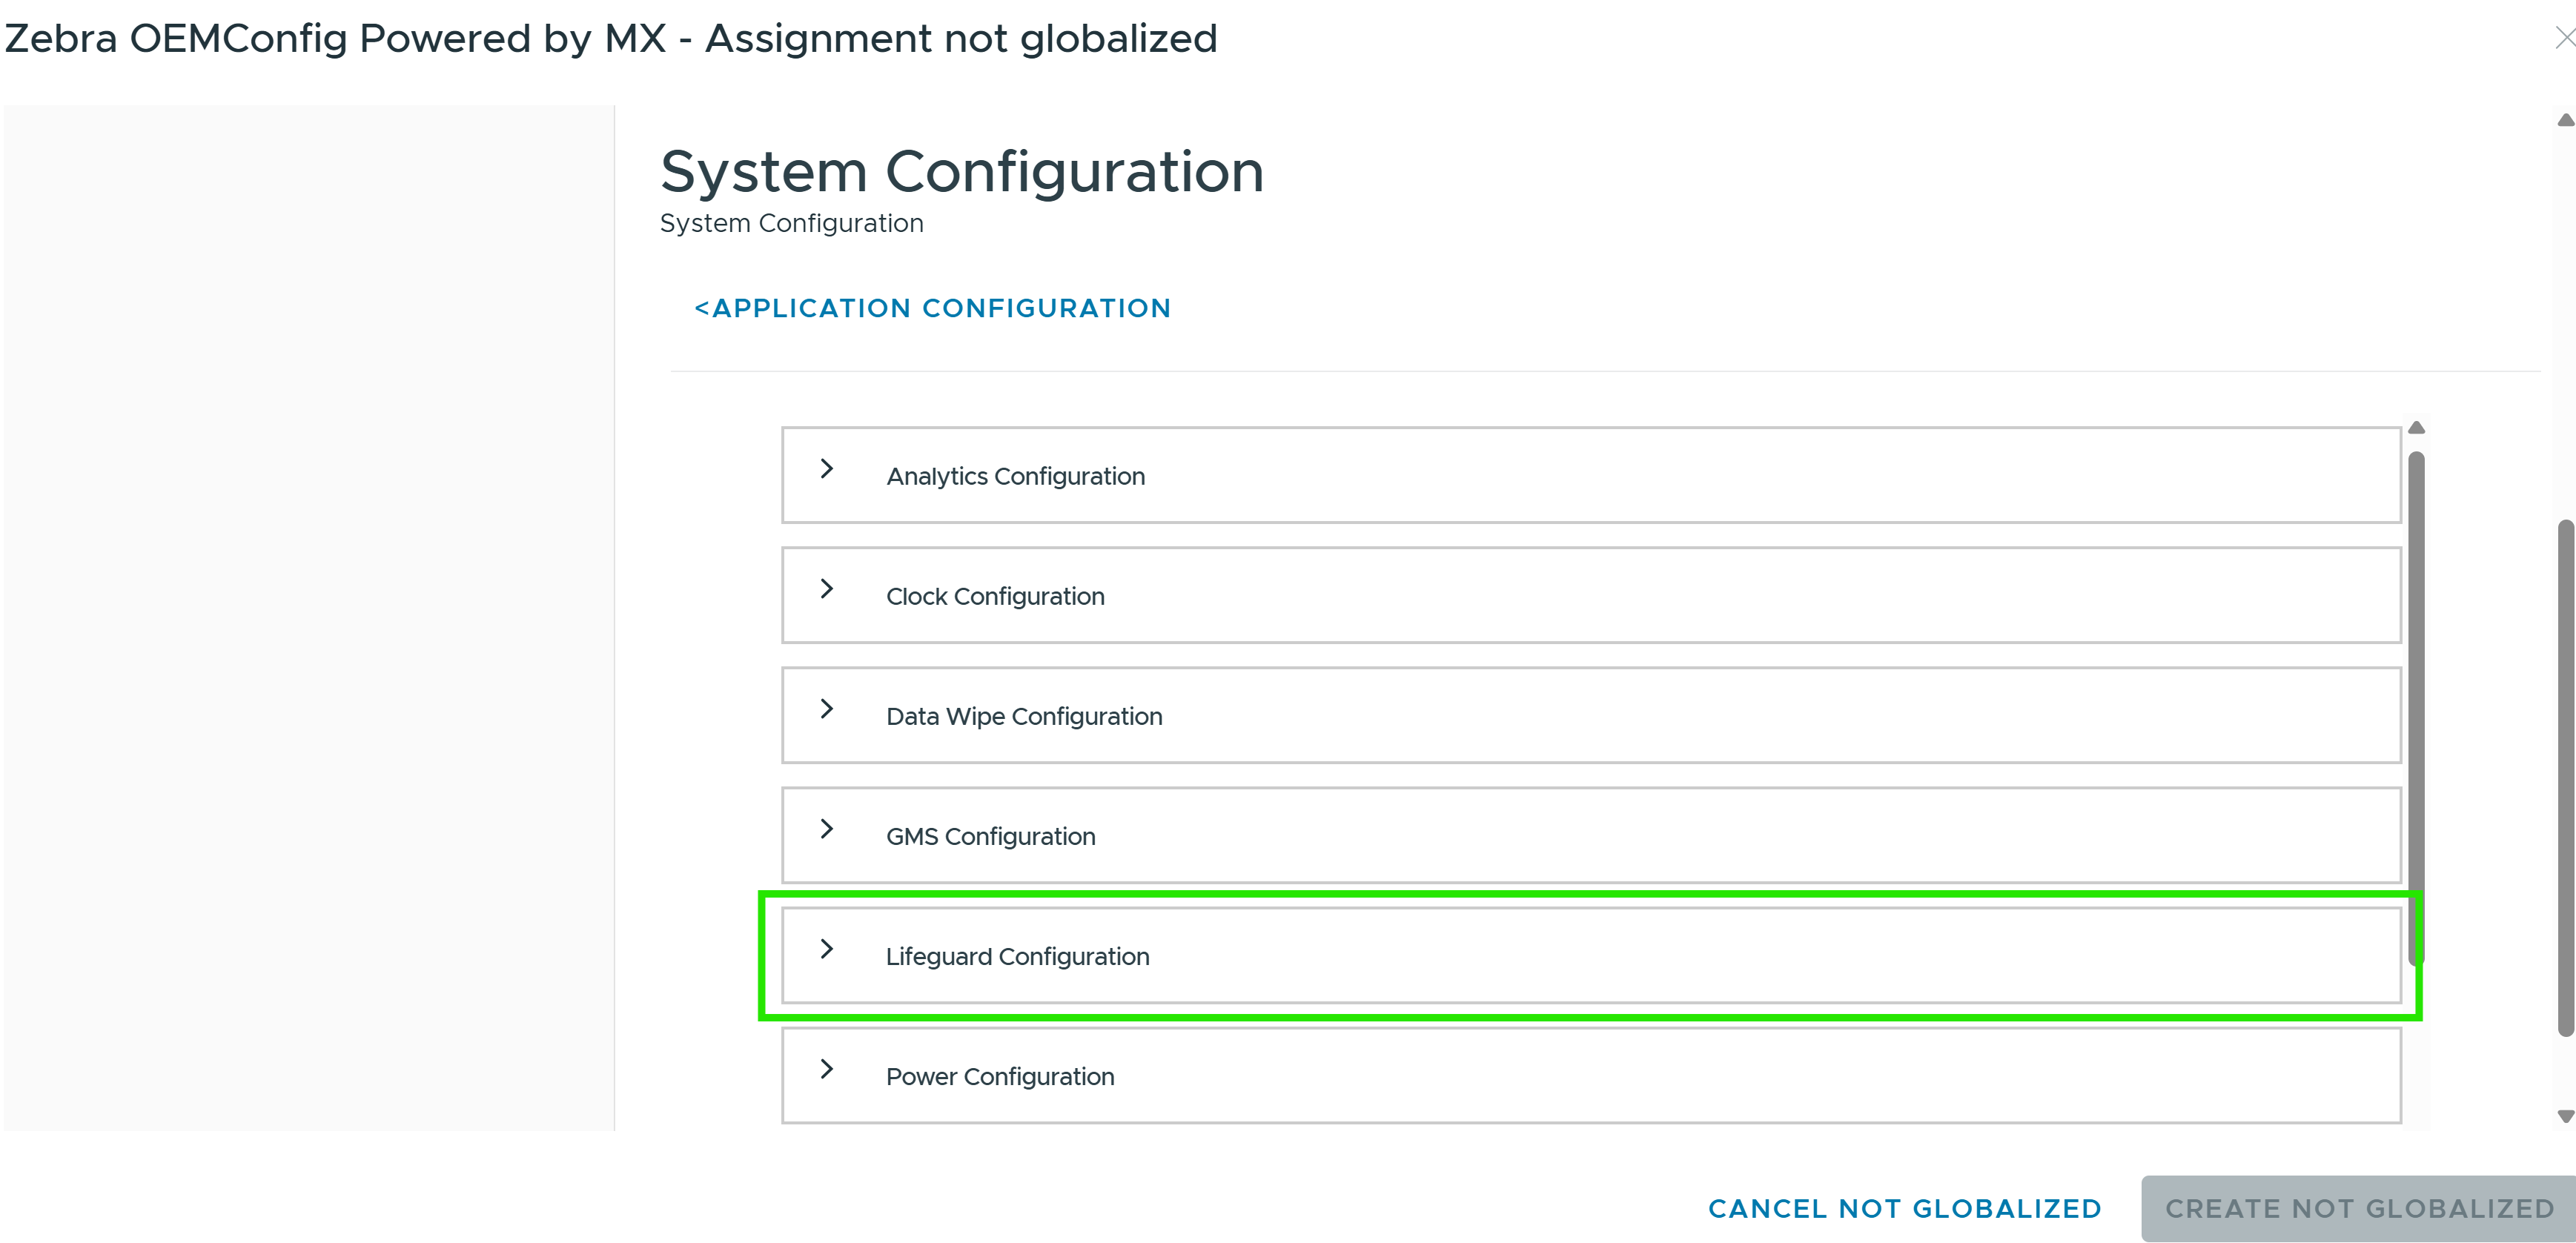The image size is (2576, 1243).
Task: Go back to Application Configuration
Action: click(932, 308)
